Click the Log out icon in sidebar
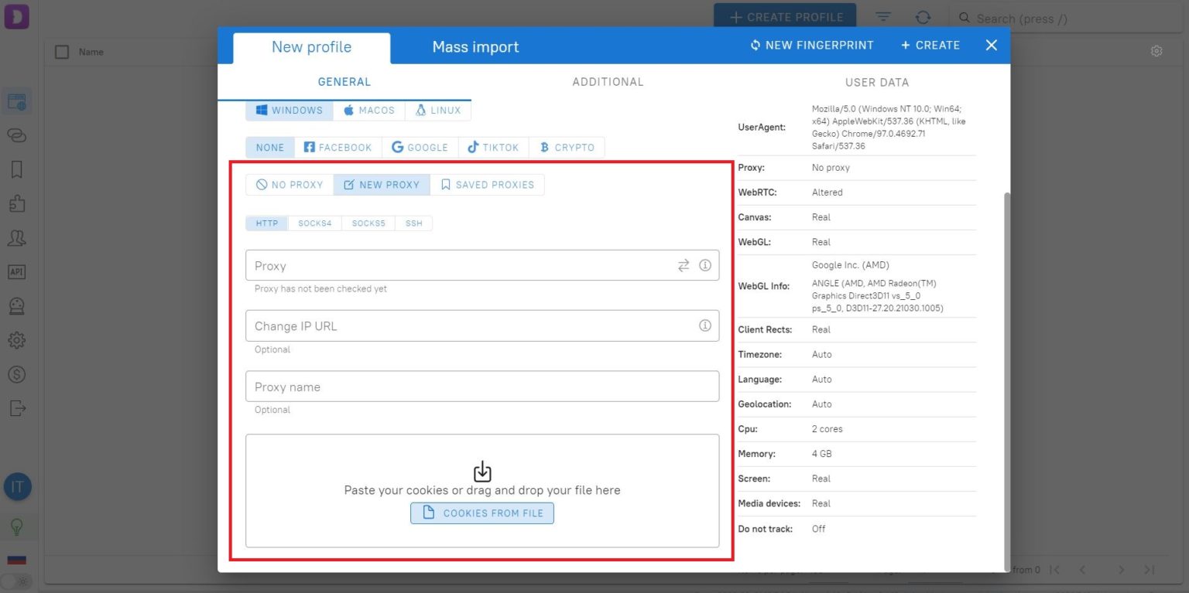1189x593 pixels. tap(17, 407)
